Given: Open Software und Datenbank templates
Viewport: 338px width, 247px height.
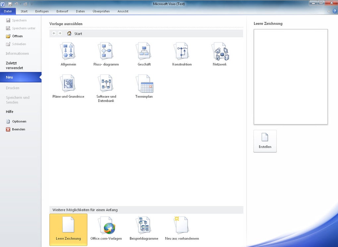Looking at the screenshot, I should [106, 88].
